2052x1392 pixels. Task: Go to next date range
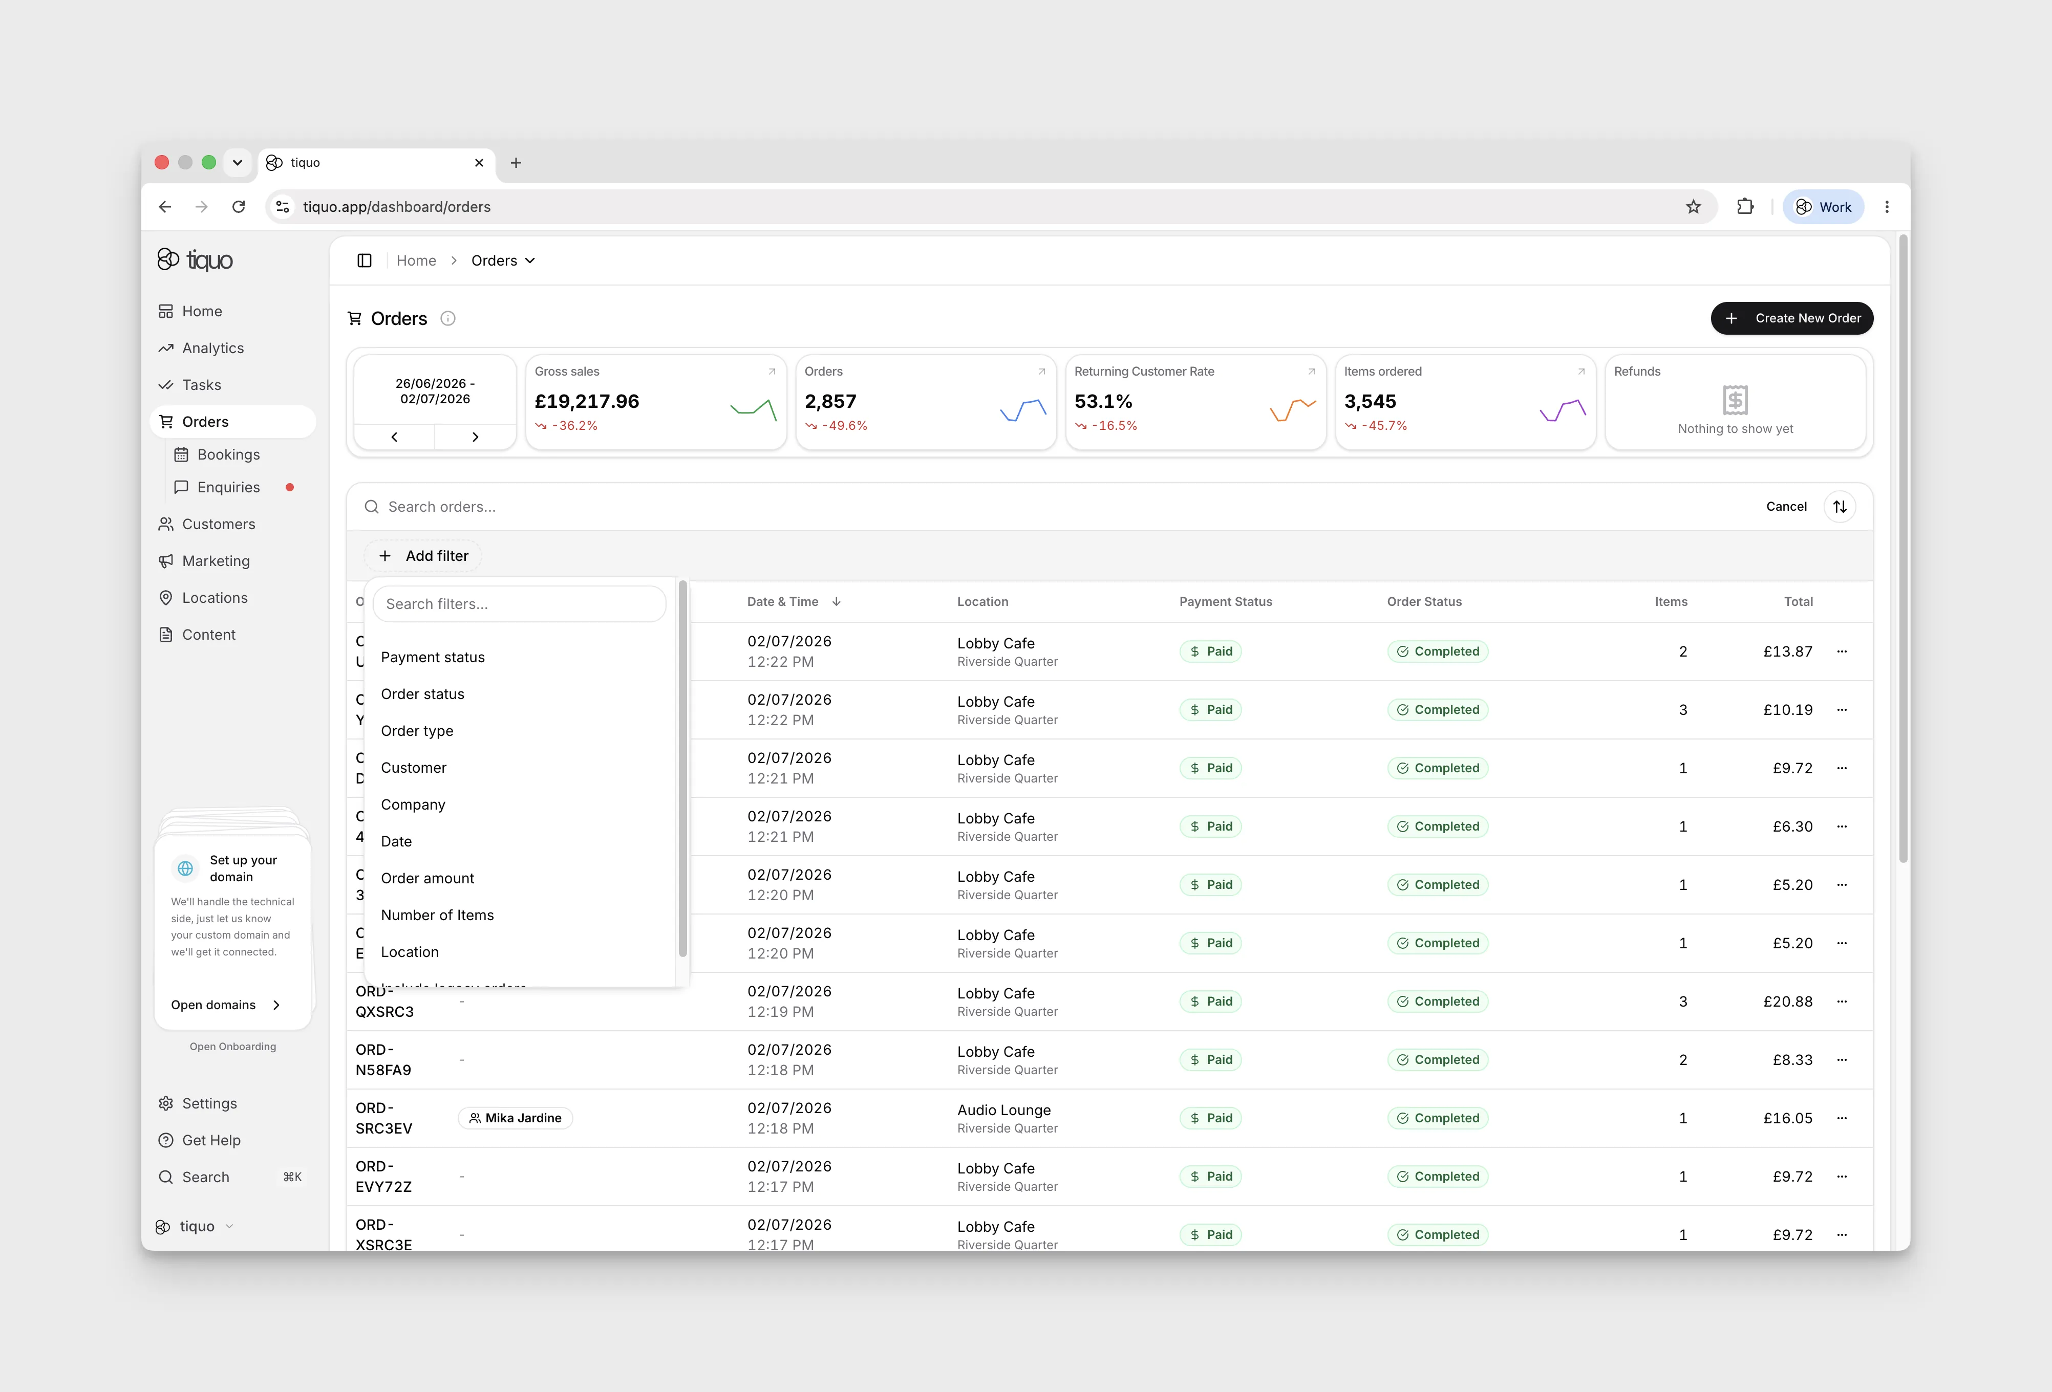475,437
